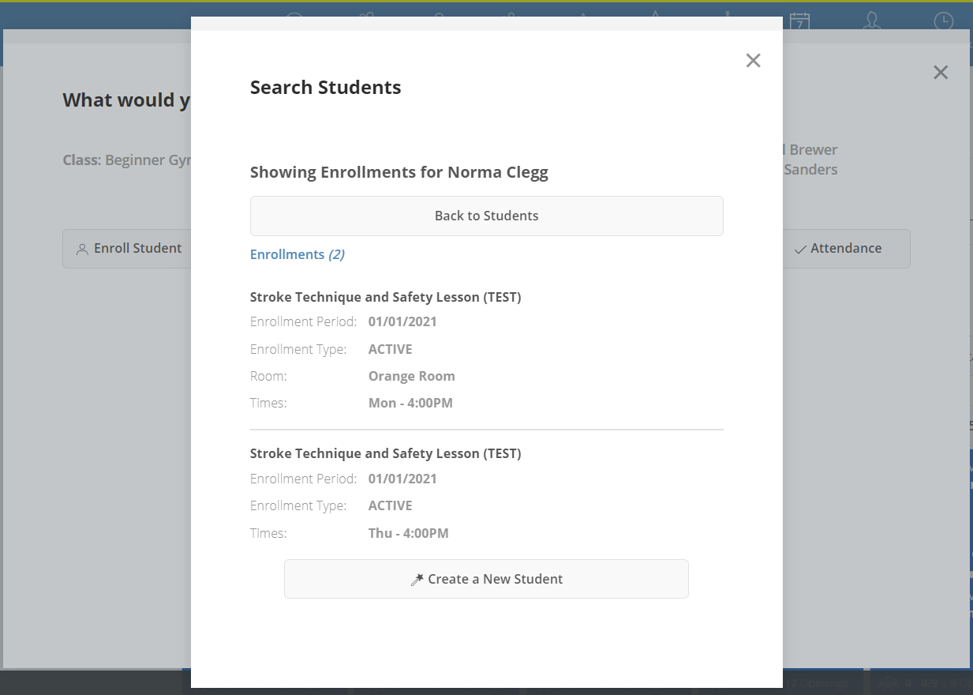Click the Sanders name in background dialog

pyautogui.click(x=810, y=169)
